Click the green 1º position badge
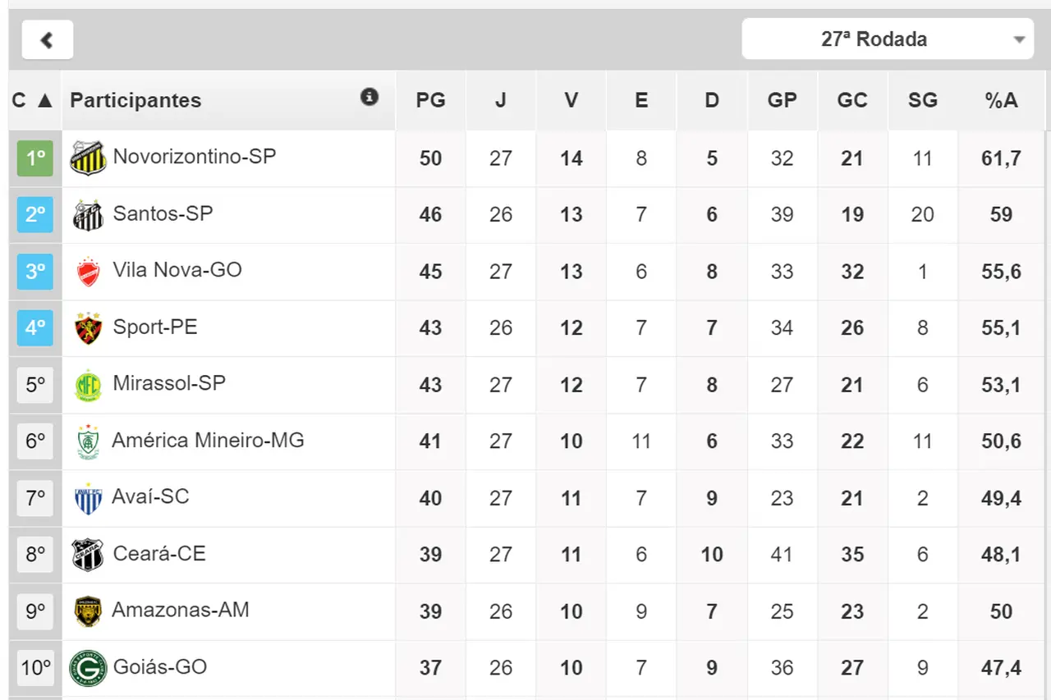The image size is (1051, 700). 35,158
